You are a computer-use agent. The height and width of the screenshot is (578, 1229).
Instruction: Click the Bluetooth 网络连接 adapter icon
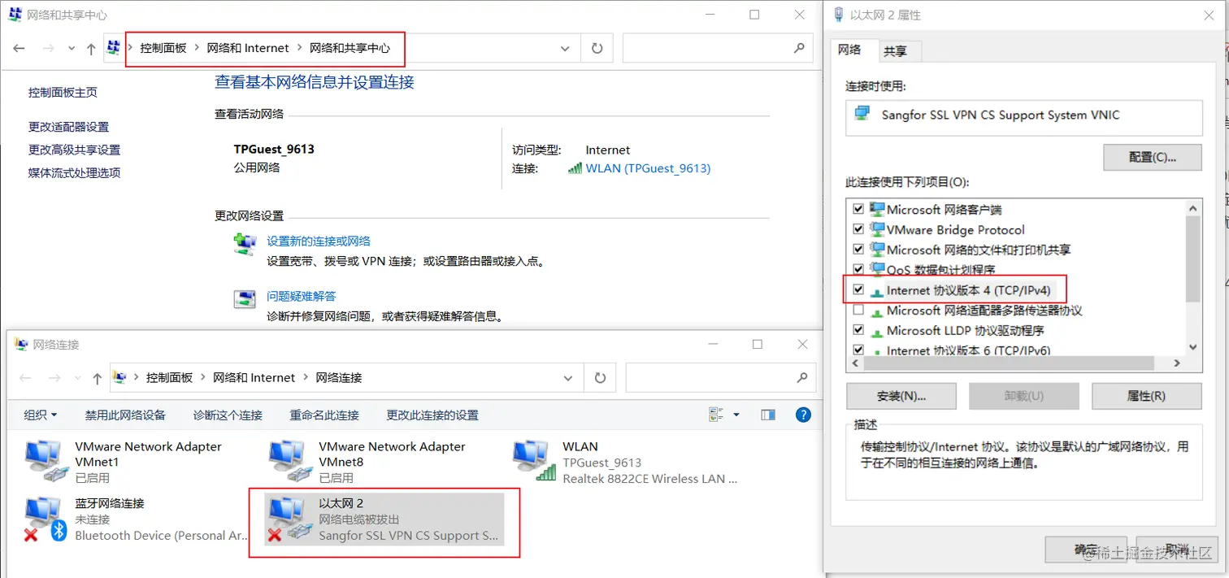(x=42, y=514)
